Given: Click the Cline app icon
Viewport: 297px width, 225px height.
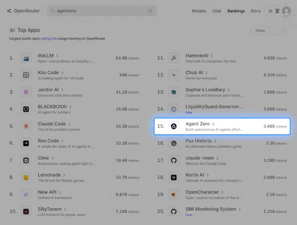Looking at the screenshot, I should (x=26, y=160).
